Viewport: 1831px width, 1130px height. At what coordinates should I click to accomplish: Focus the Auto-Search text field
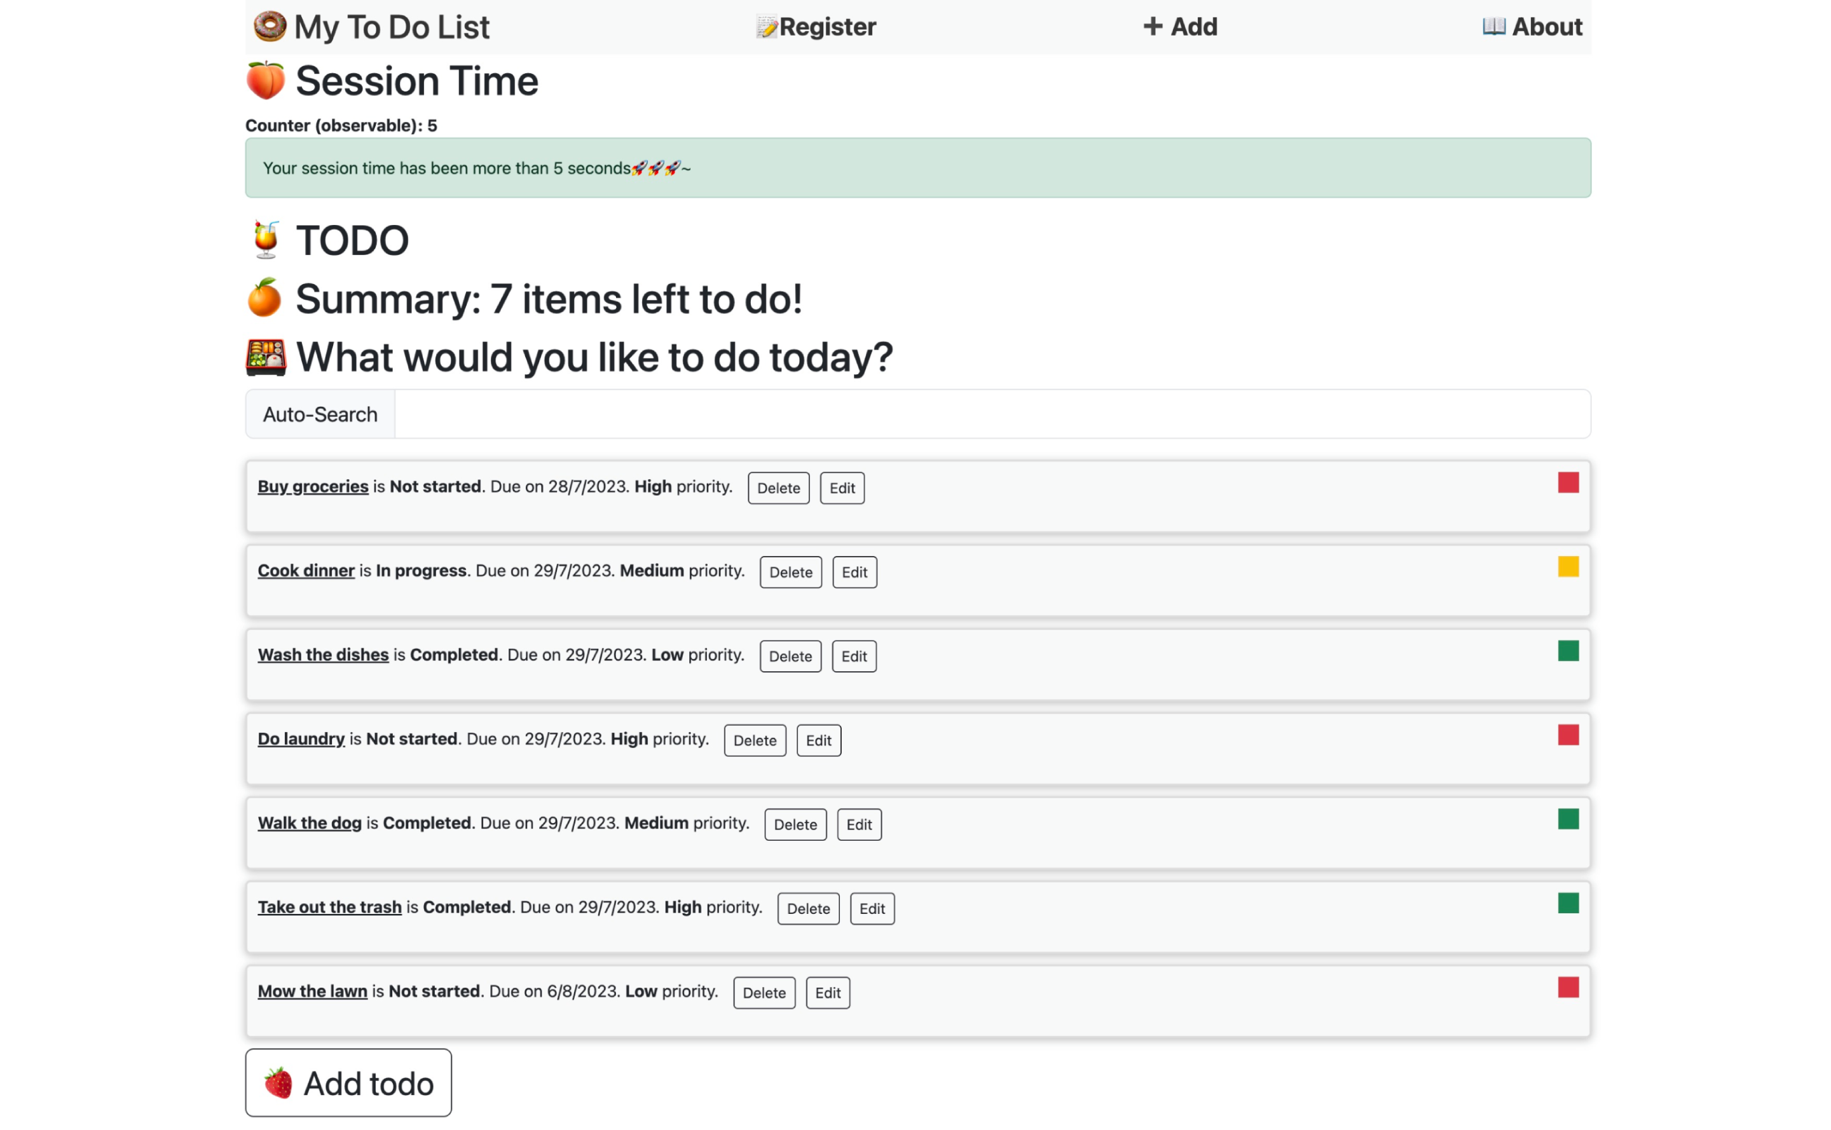pos(992,414)
